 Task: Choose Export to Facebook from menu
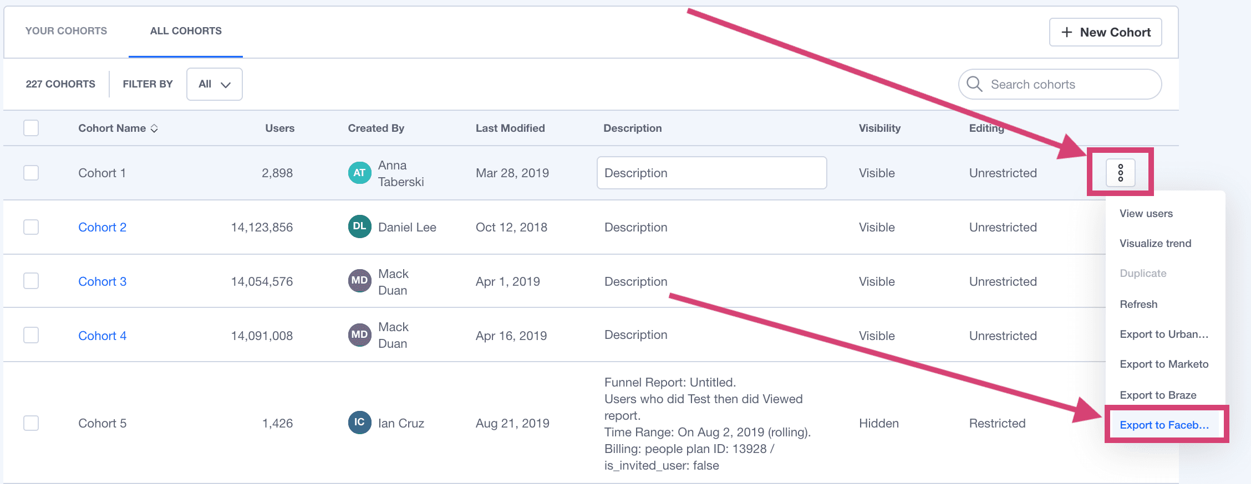tap(1164, 425)
